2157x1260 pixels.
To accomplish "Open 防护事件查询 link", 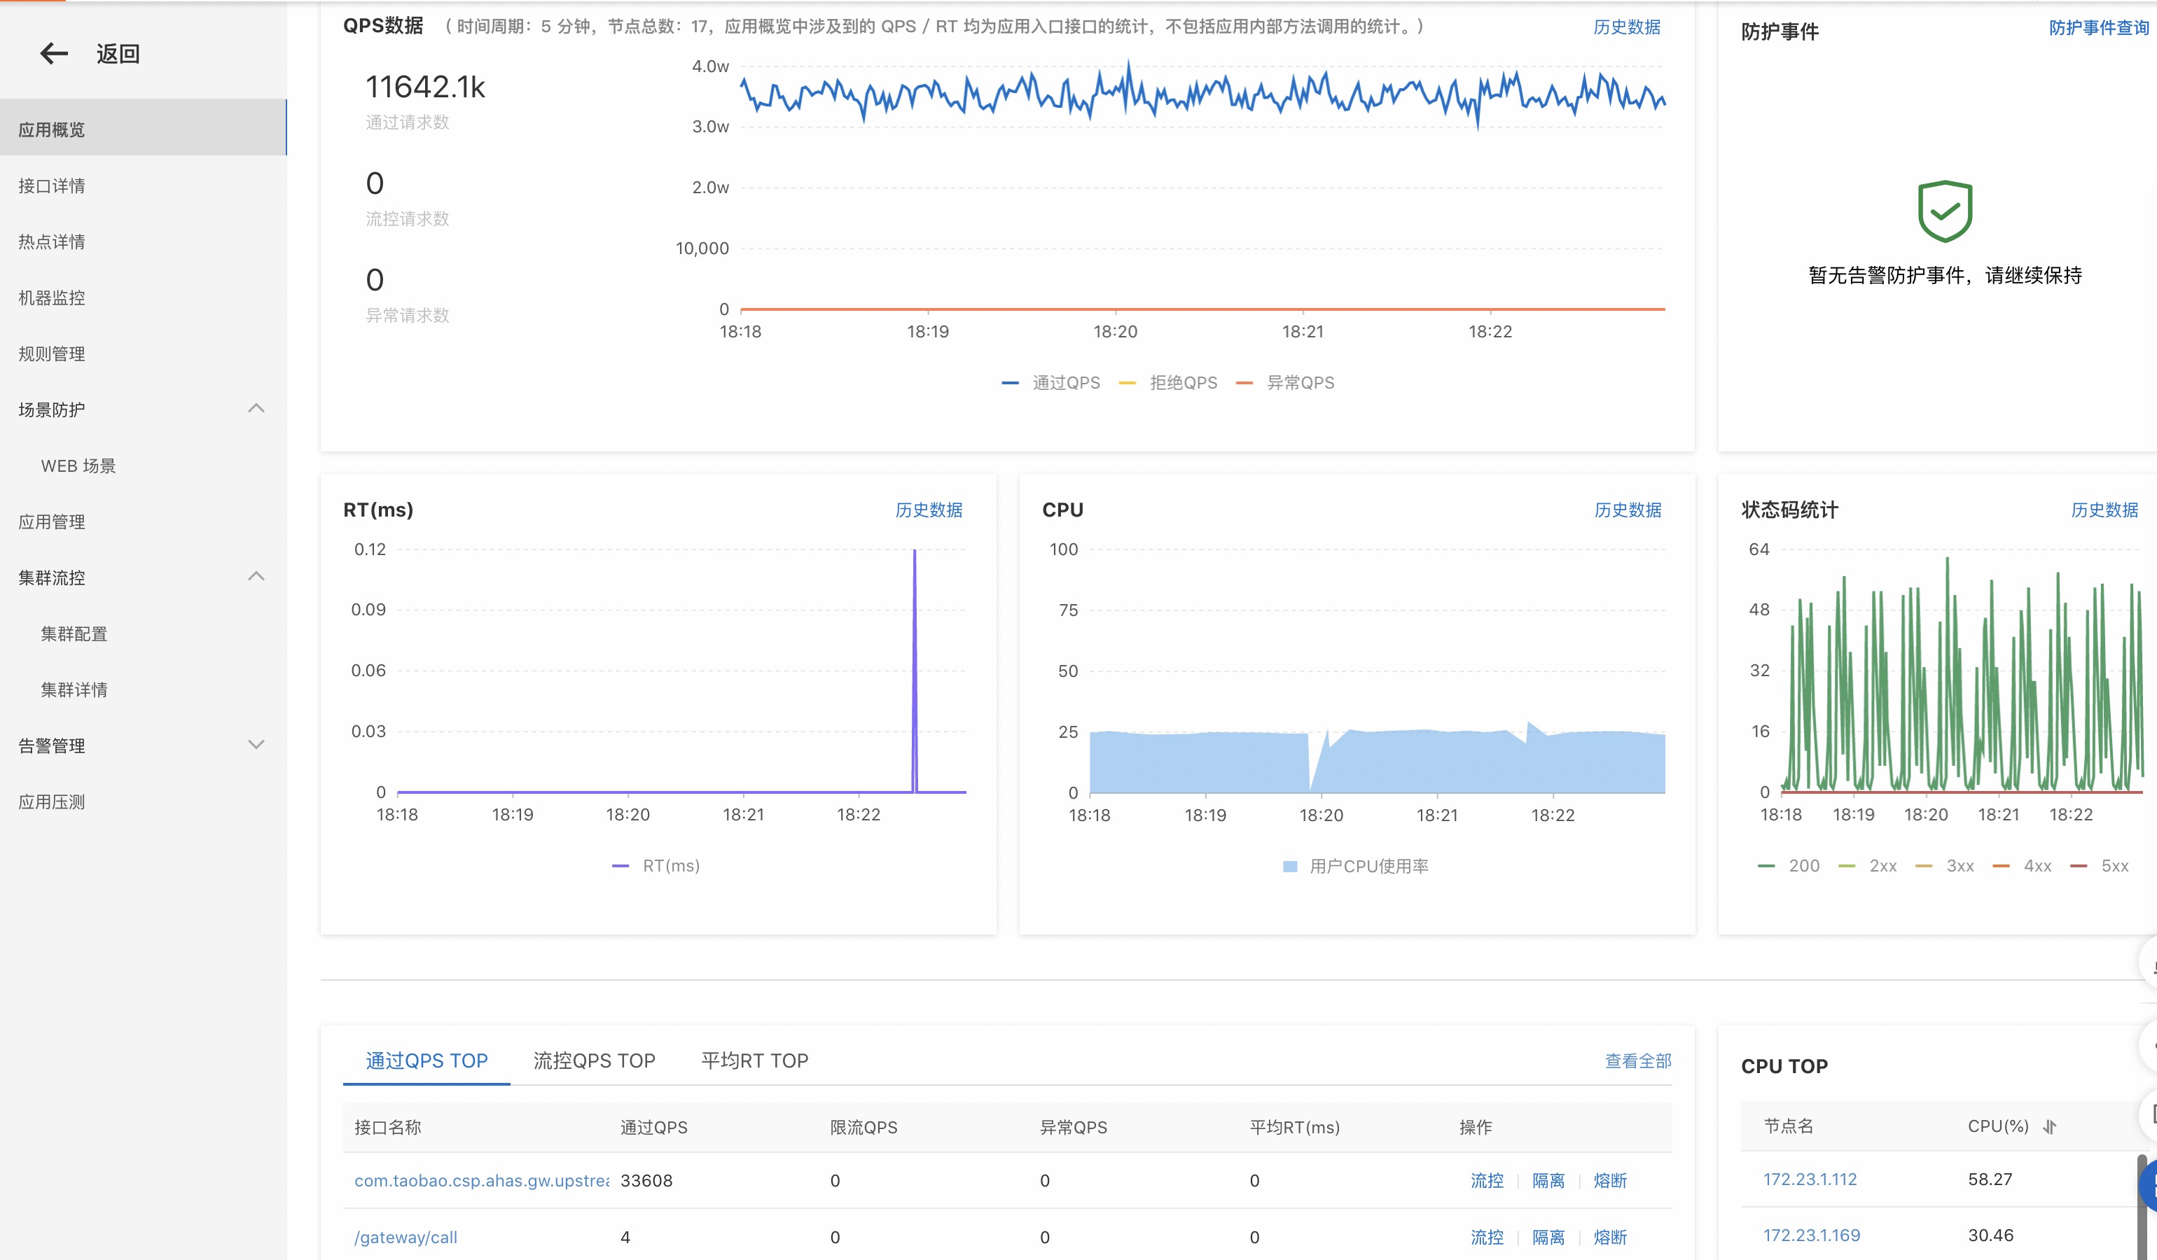I will (x=2099, y=28).
